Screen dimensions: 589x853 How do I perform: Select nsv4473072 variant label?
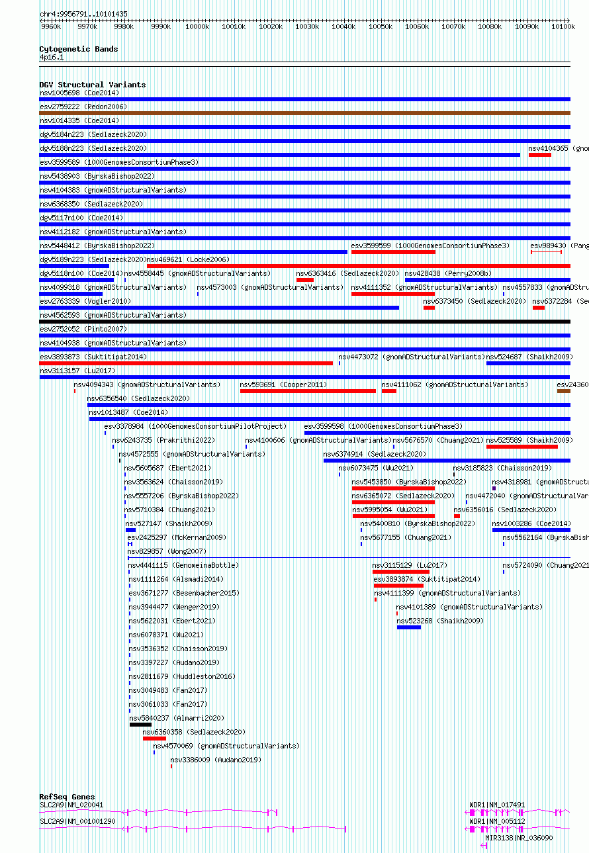tap(412, 357)
